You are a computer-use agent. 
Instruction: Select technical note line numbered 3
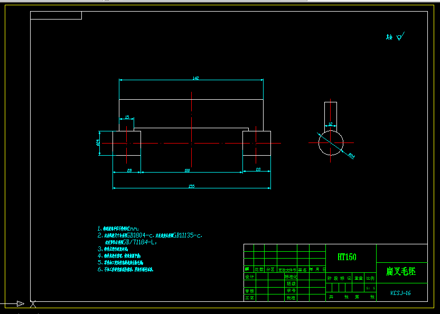point(113,249)
